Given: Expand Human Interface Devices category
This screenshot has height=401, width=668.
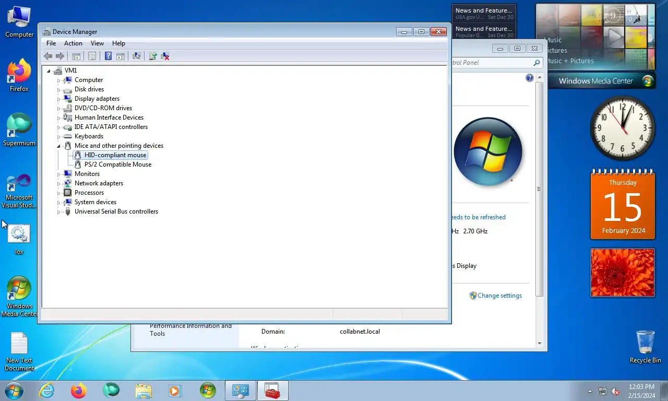Looking at the screenshot, I should click(x=59, y=118).
